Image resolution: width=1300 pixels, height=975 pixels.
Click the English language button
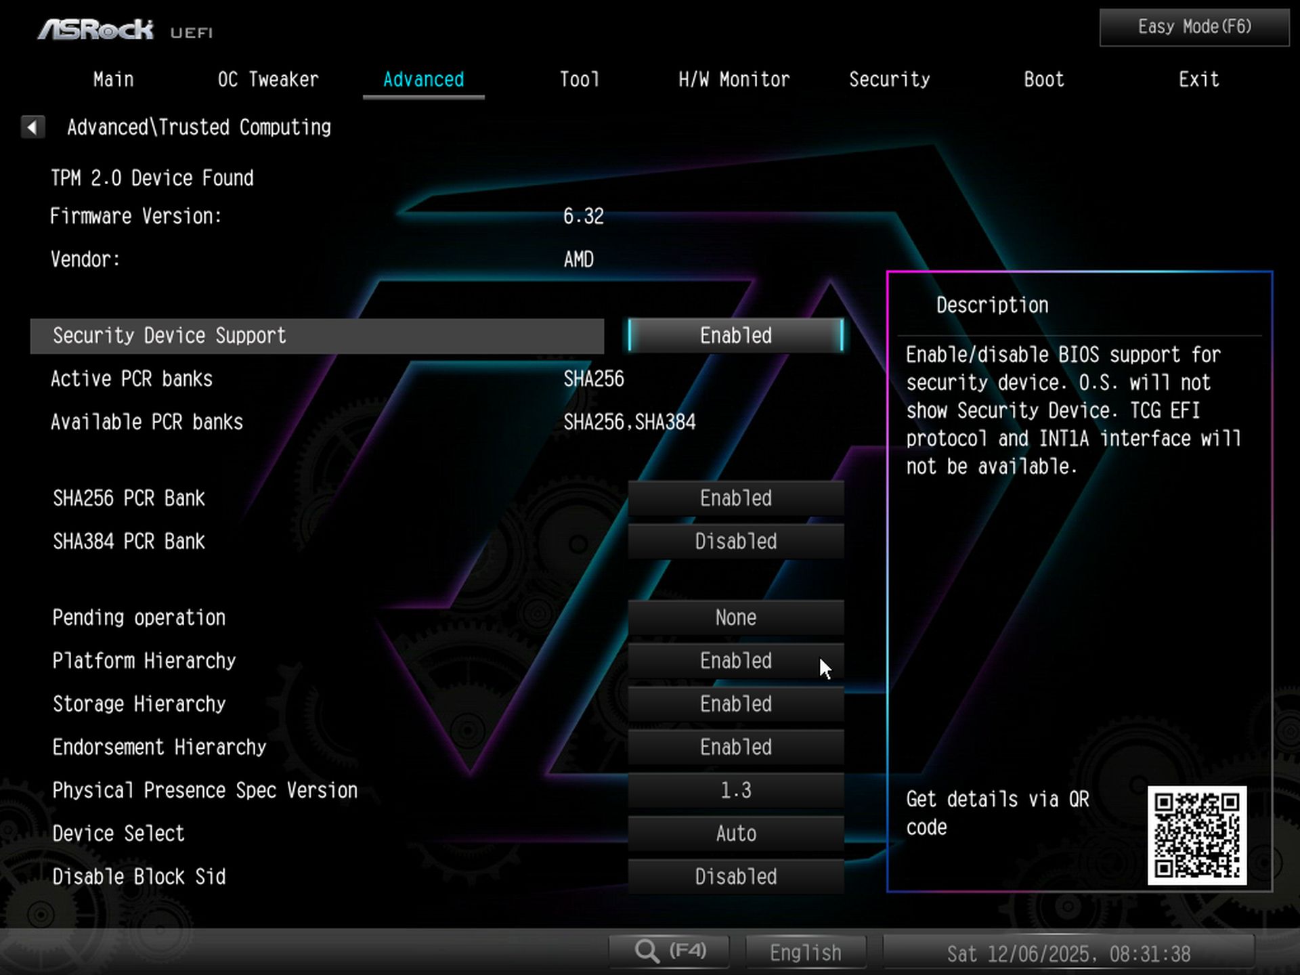coord(805,953)
